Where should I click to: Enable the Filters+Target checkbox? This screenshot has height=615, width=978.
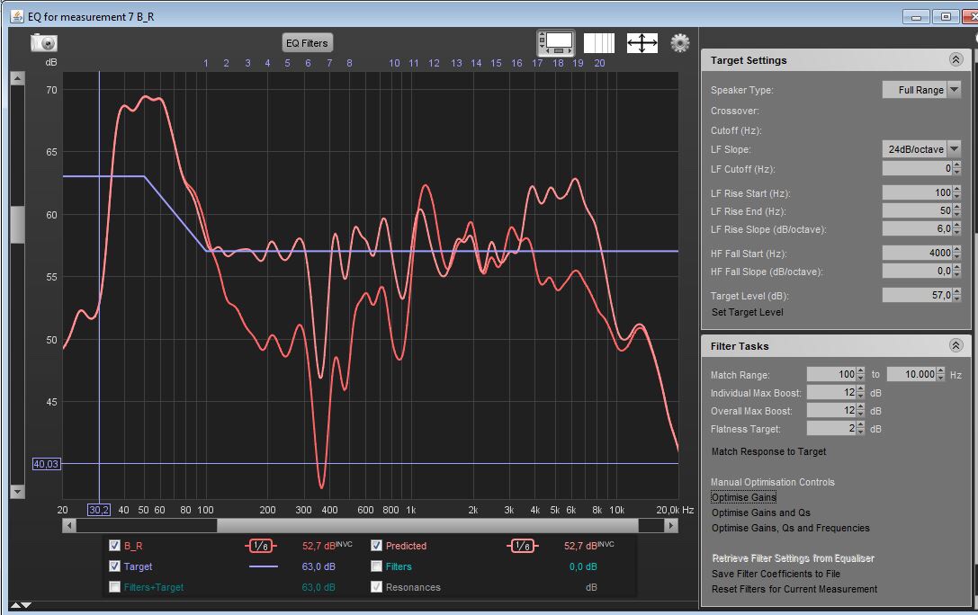[115, 586]
